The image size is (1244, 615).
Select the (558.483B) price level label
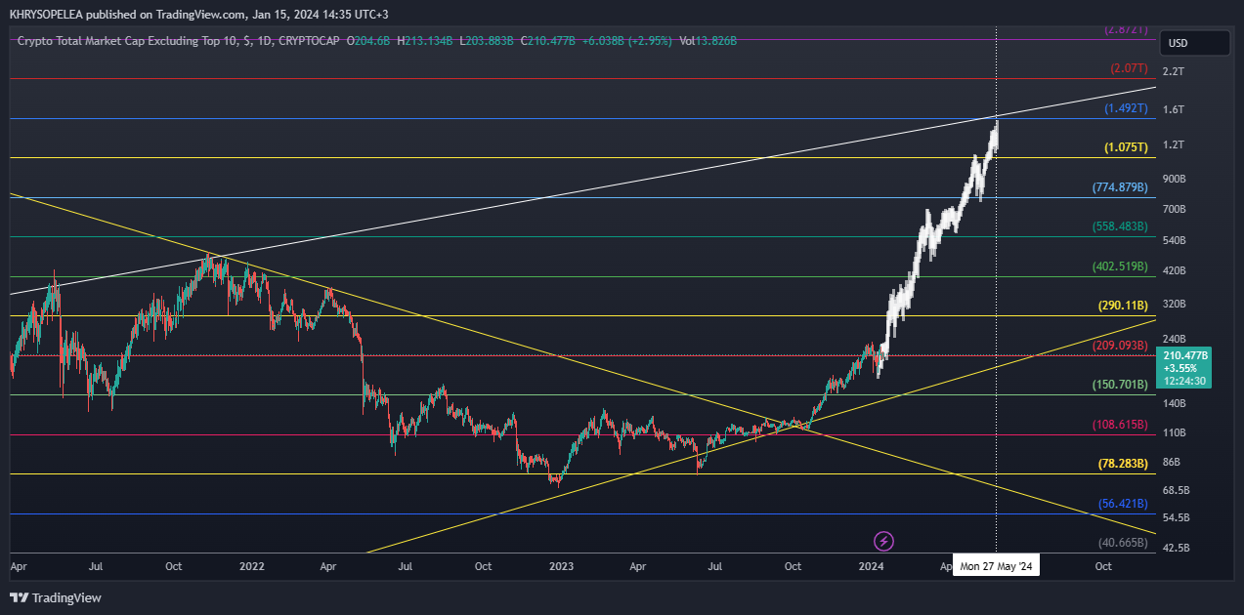[x=1119, y=226]
